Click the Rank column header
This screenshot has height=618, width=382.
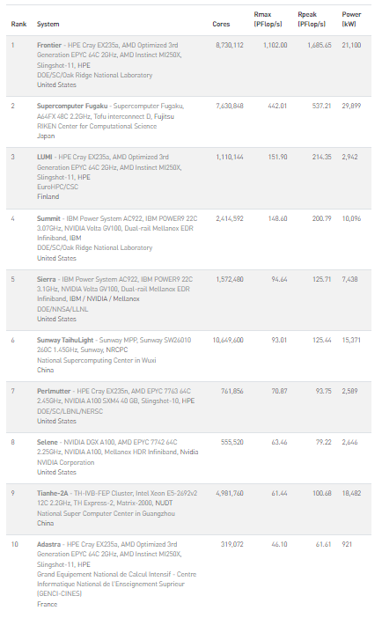[x=18, y=24]
